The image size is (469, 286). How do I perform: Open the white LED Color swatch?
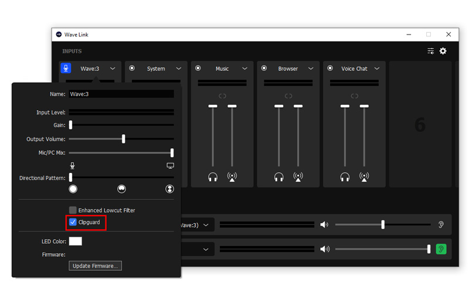[76, 241]
